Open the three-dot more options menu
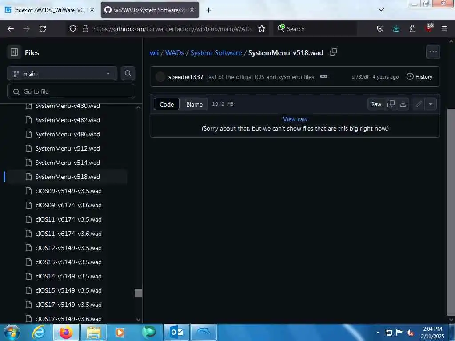 [x=433, y=52]
